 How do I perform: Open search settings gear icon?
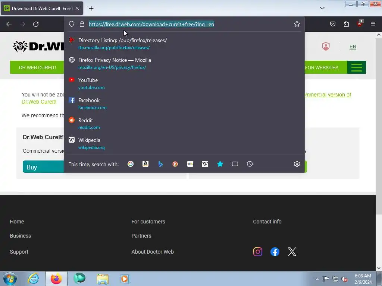click(x=297, y=164)
